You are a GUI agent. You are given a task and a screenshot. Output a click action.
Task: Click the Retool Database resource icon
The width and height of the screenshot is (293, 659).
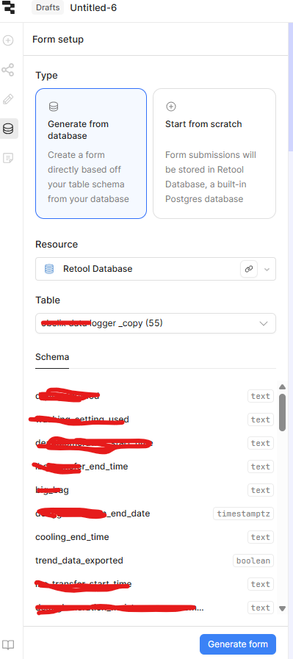click(49, 269)
